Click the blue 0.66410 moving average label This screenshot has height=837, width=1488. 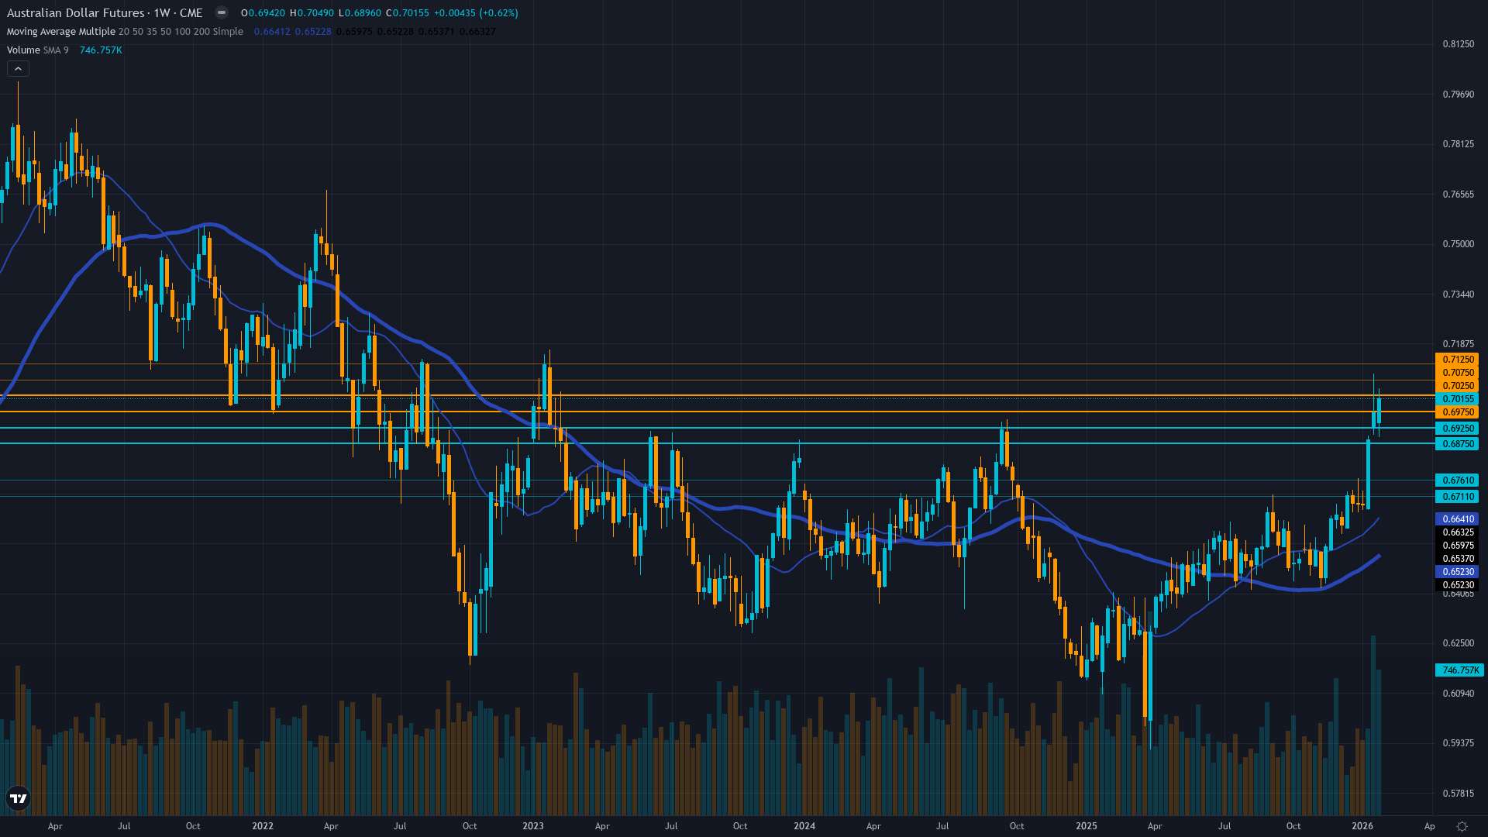1457,519
